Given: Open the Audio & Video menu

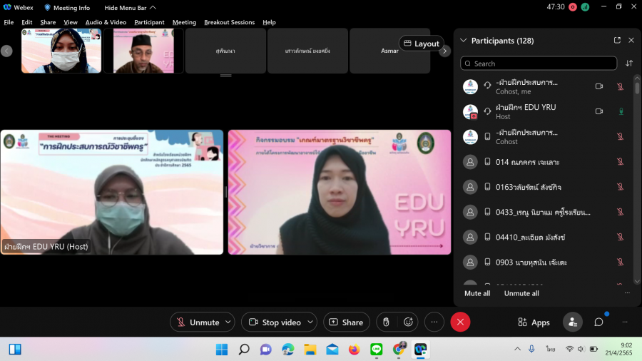Looking at the screenshot, I should (x=106, y=22).
